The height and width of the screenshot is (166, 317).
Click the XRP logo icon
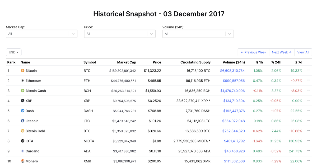(x=22, y=101)
